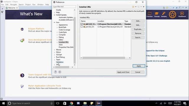Open the File menu in Eclipse

coord(2,4)
